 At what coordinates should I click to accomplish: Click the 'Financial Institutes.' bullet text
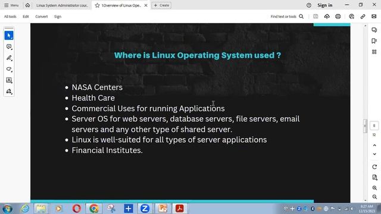(107, 150)
